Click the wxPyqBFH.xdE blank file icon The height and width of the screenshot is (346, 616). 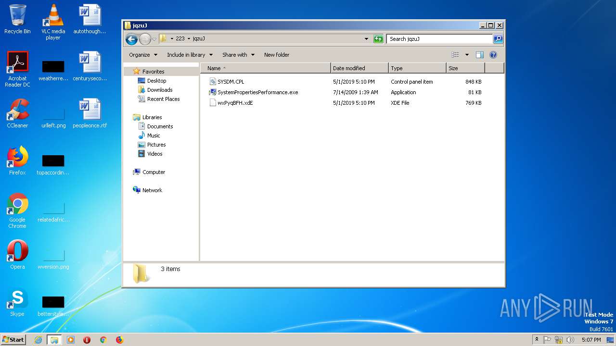point(213,103)
